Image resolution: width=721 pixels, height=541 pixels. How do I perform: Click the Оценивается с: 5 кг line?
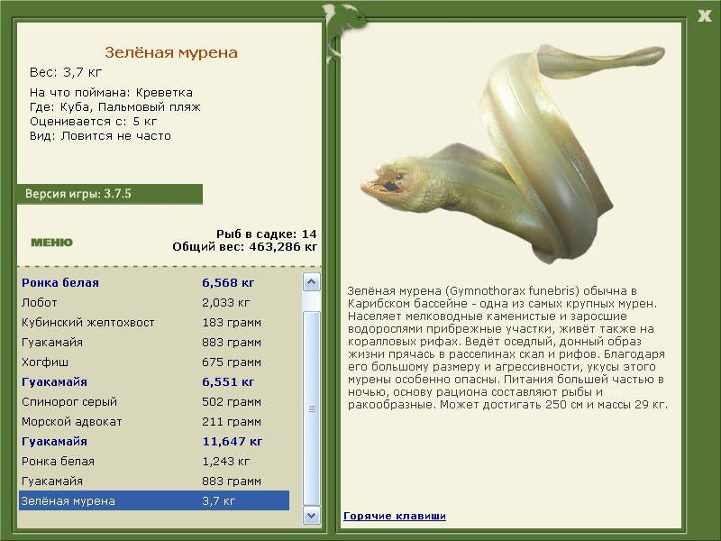click(94, 122)
